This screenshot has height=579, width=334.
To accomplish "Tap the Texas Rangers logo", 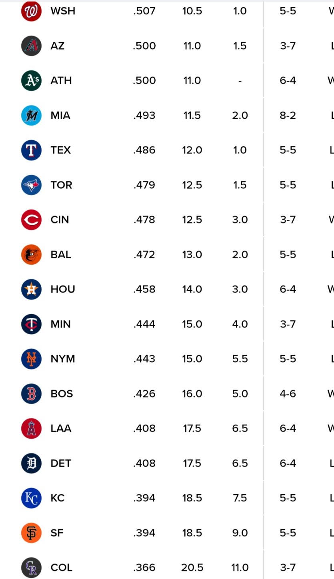I will tap(31, 150).
